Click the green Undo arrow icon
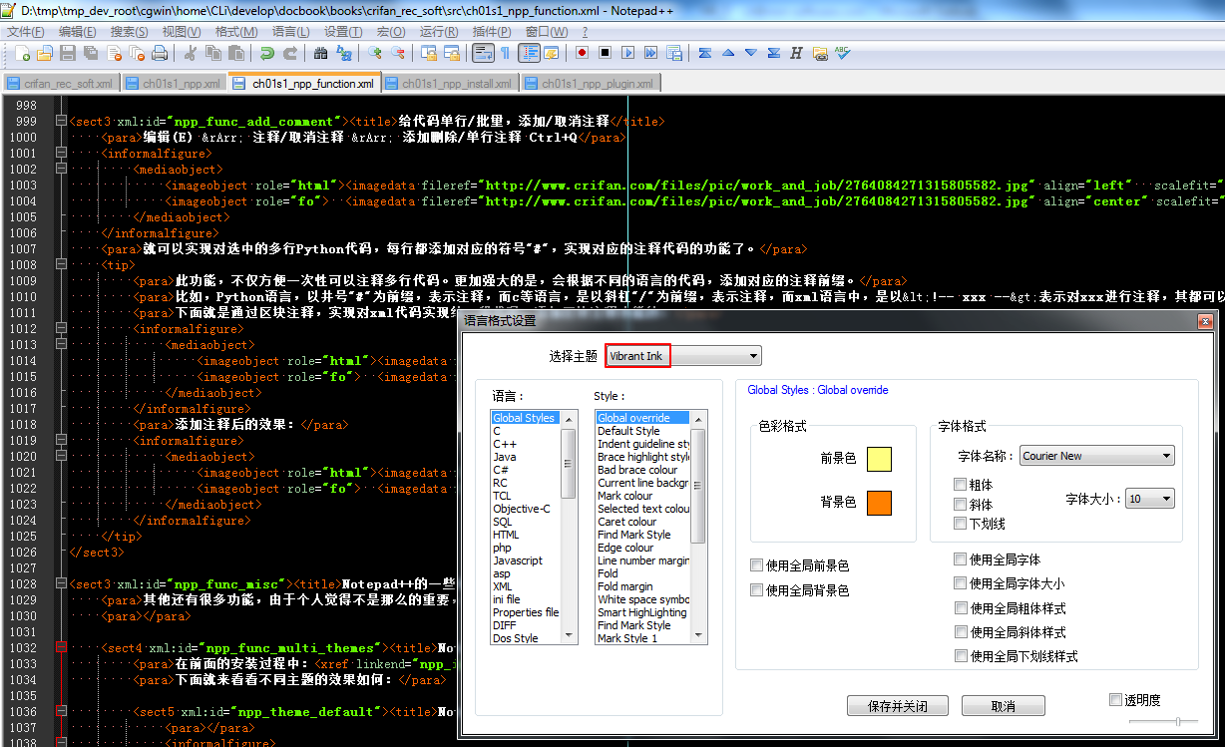This screenshot has height=747, width=1225. (x=267, y=53)
